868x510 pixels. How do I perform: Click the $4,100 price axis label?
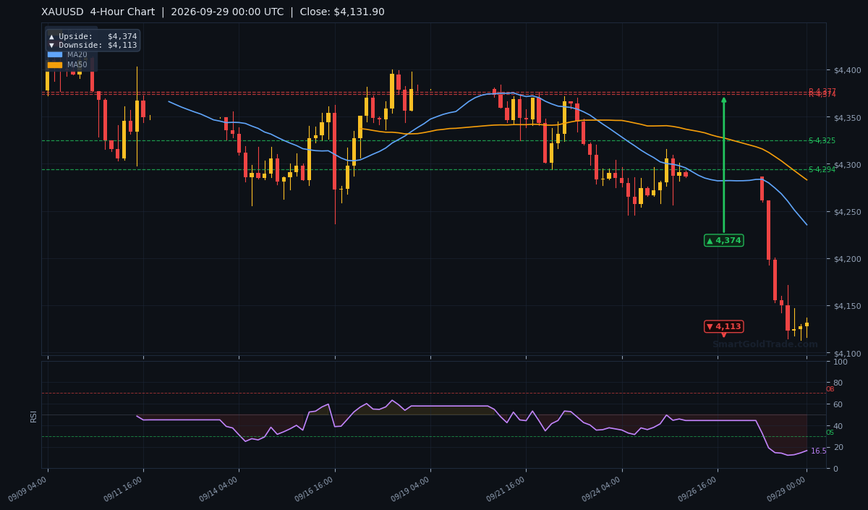coord(847,353)
